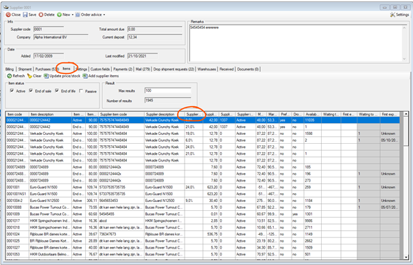413x265 pixels.
Task: Click the Last modified date field
Action: [x=143, y=56]
